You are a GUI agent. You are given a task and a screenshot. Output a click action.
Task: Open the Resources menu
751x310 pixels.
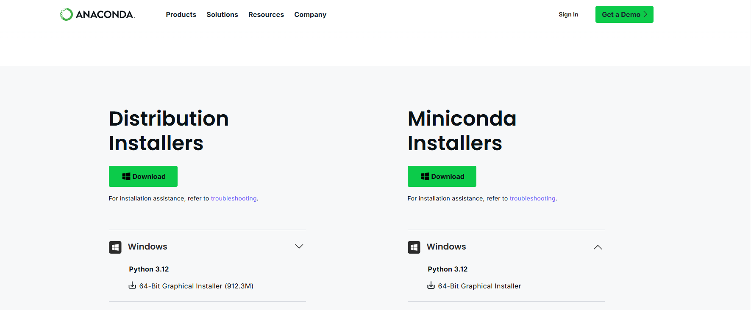[x=266, y=14]
